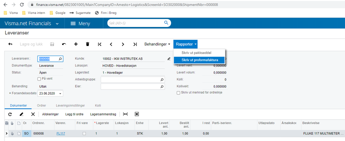345x141 pixels.
Task: Click the fit columns icon
Action: [x=125, y=114]
